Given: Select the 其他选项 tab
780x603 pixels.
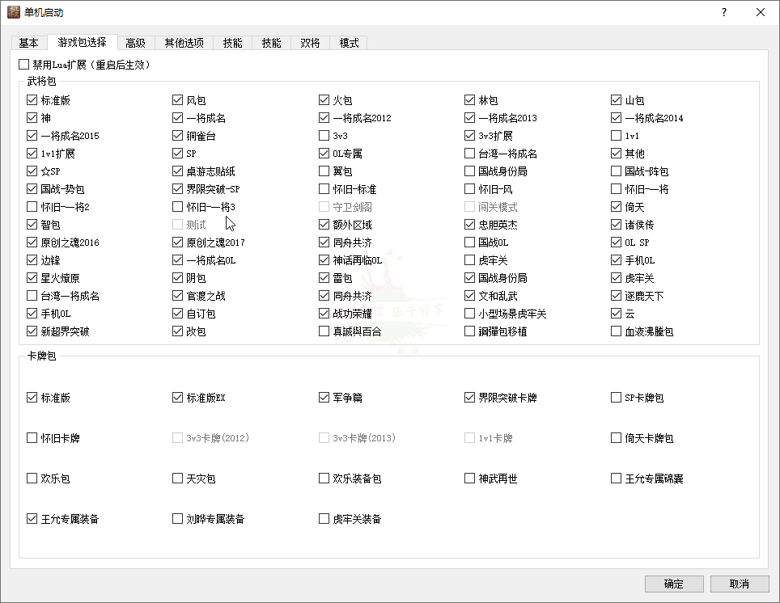Looking at the screenshot, I should pos(184,43).
